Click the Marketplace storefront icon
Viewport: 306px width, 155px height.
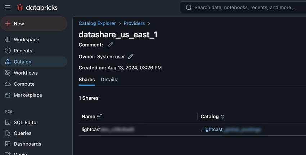tap(8, 95)
